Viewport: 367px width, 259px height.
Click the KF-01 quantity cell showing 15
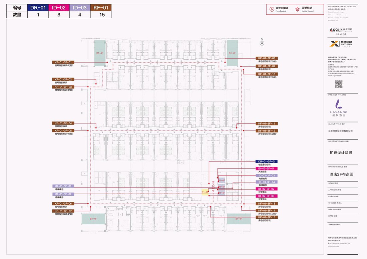[101, 15]
